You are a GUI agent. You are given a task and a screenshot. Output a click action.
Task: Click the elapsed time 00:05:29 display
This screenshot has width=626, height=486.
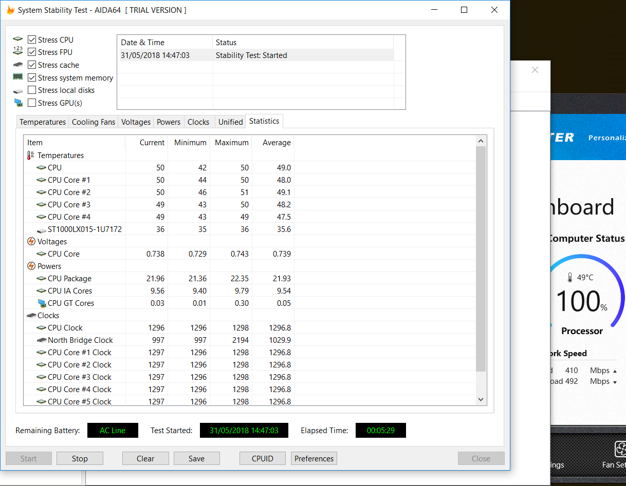(x=381, y=431)
